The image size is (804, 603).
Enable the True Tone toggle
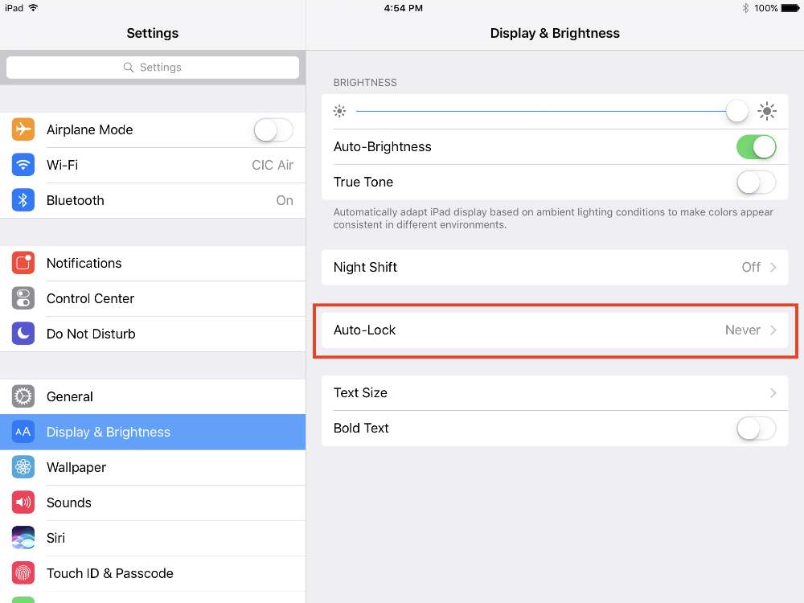click(x=756, y=183)
